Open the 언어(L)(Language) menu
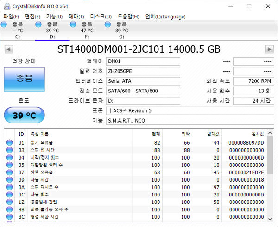Image resolution: width=278 pixels, height=227 pixels. tap(165, 17)
